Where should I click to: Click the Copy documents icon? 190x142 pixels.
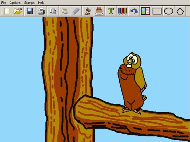(x=53, y=11)
